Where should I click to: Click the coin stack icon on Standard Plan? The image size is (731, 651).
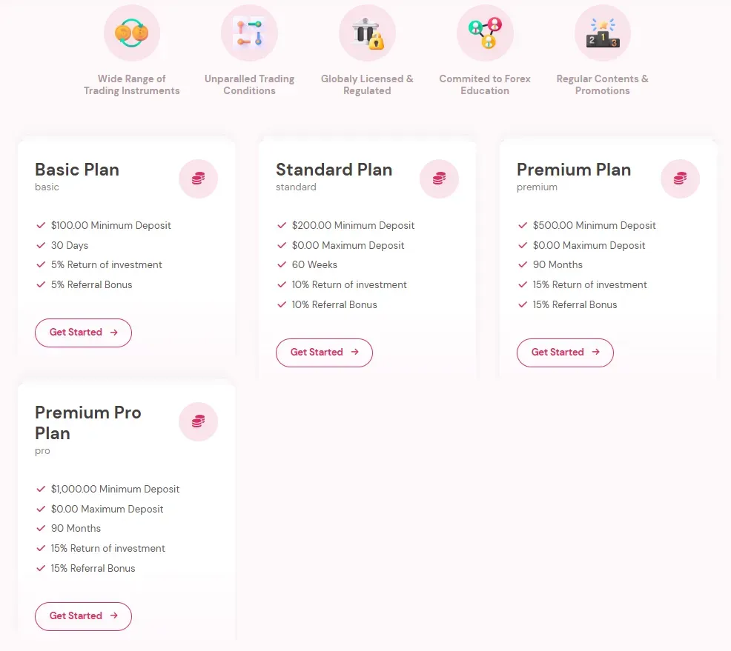click(439, 178)
